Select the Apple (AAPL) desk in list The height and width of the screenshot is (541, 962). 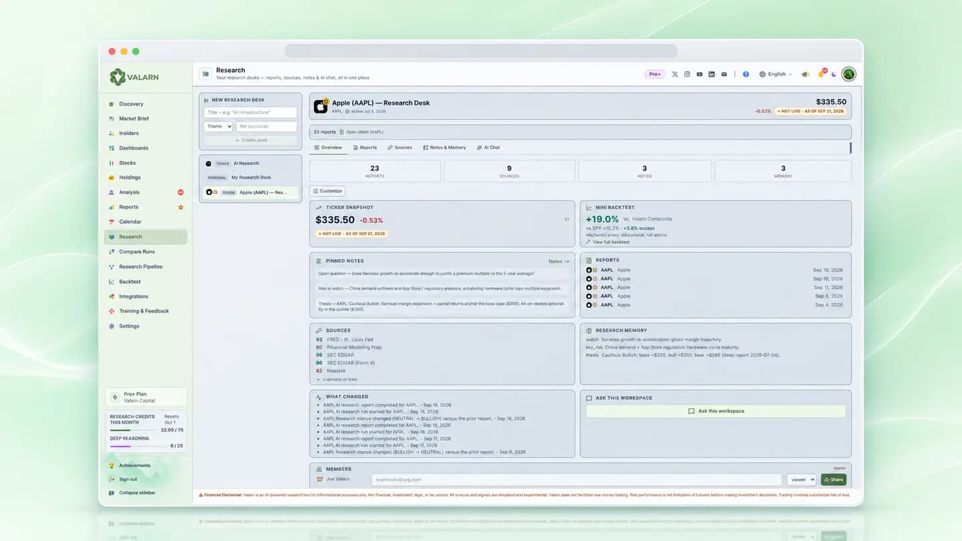[x=251, y=192]
